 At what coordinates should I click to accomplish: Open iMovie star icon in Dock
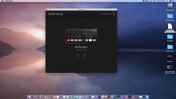click(x=122, y=97)
